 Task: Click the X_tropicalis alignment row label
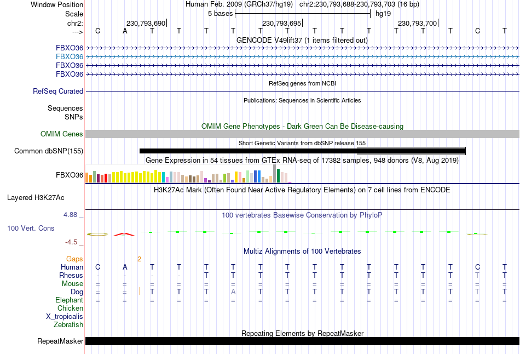coord(65,317)
